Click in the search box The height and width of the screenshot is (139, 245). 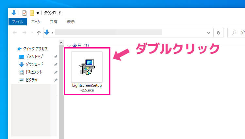[x=237, y=33]
